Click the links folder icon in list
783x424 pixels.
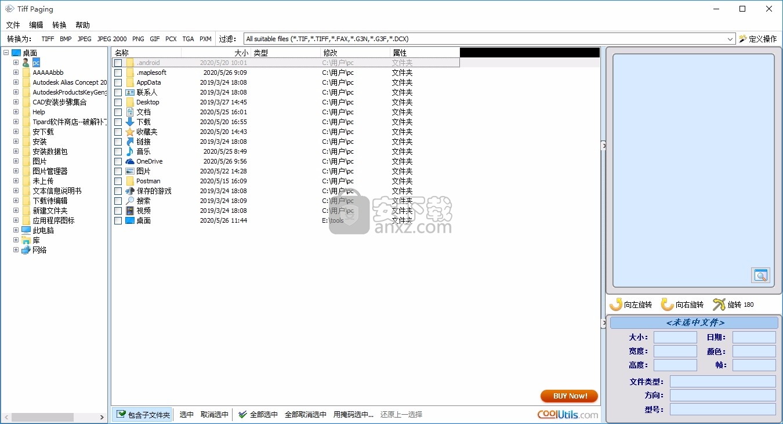click(x=130, y=142)
